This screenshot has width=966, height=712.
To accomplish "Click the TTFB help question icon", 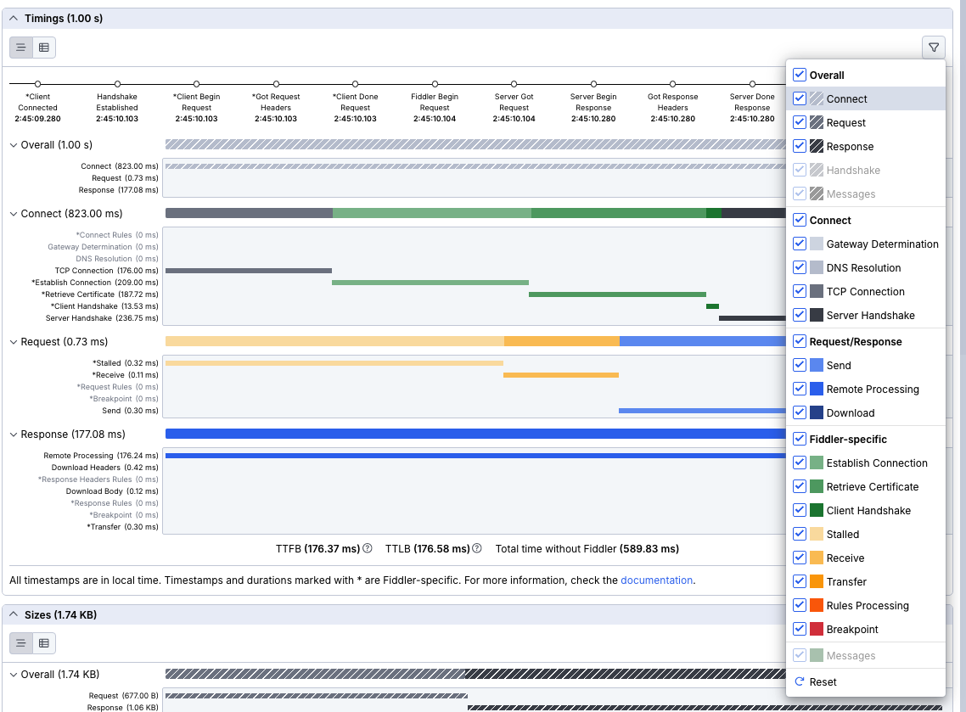I will pyautogui.click(x=368, y=548).
